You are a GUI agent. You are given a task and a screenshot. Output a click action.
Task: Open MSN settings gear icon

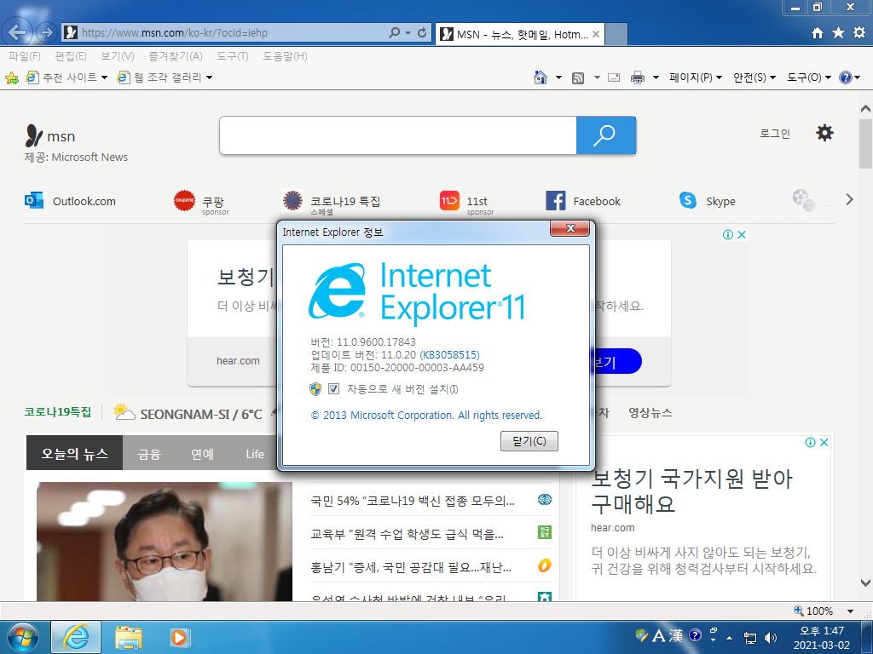coord(824,133)
